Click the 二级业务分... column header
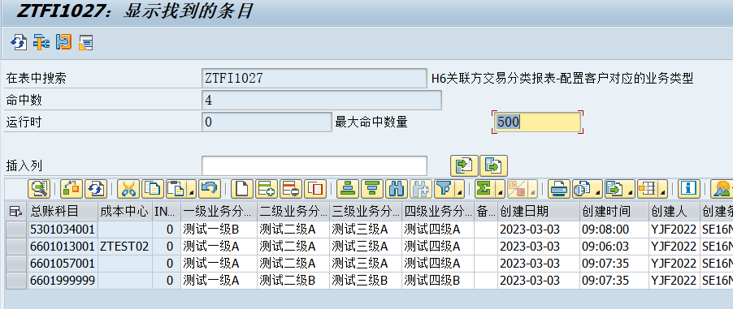 point(293,212)
